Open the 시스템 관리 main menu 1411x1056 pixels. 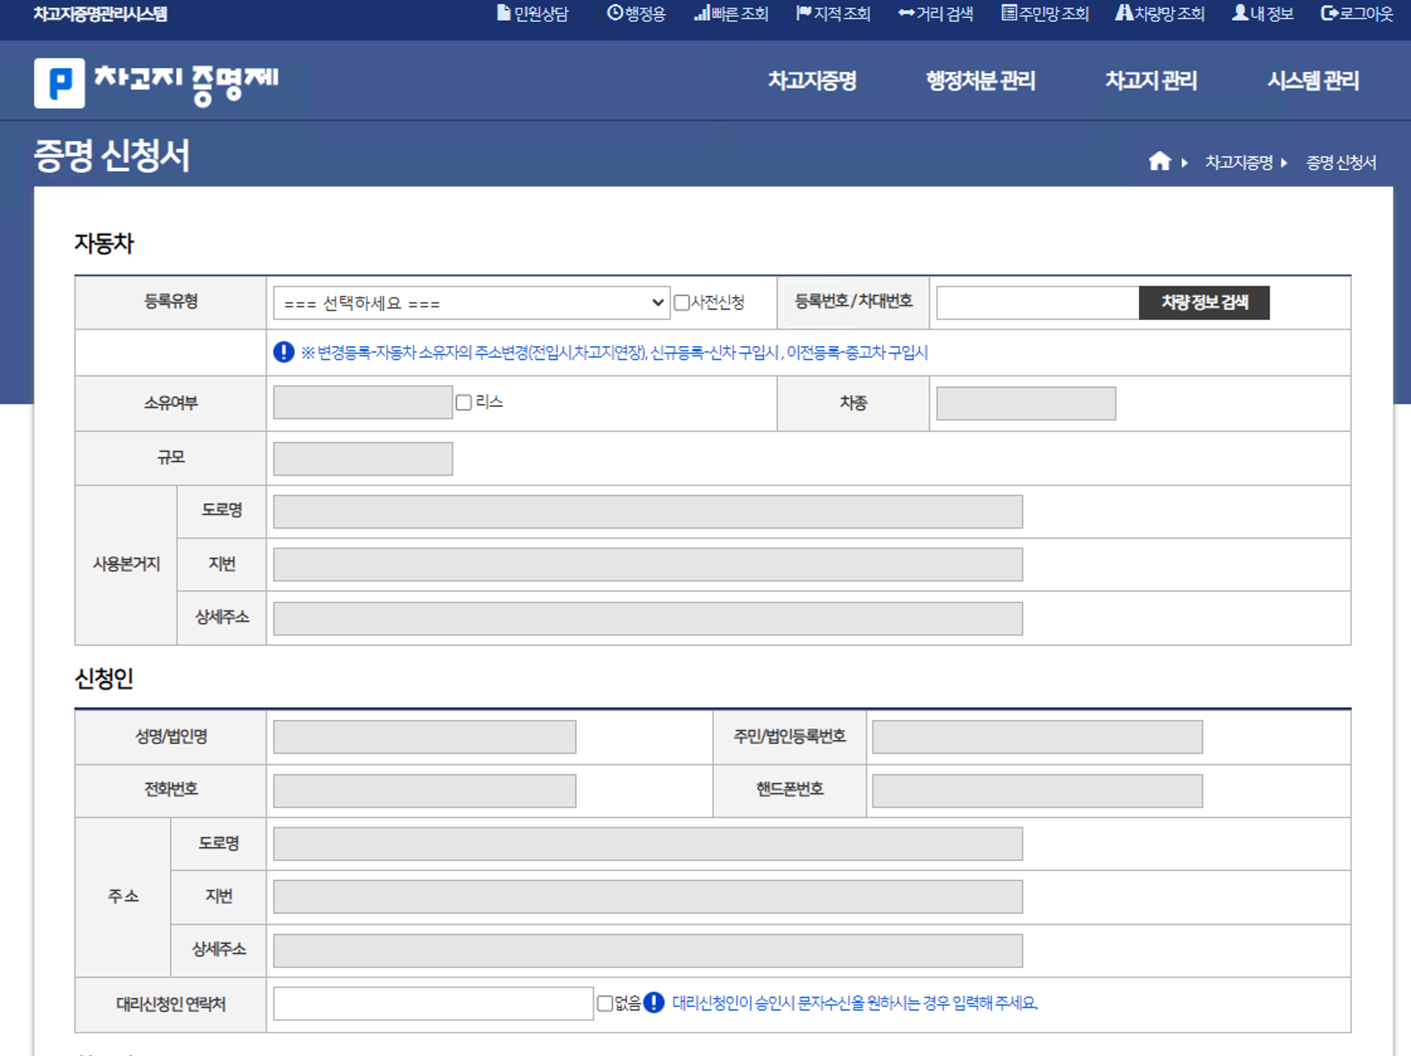coord(1313,81)
